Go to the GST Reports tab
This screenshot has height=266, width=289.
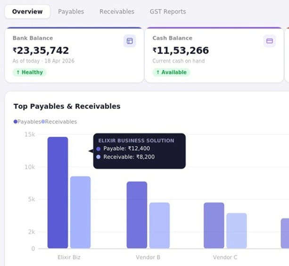[x=168, y=12]
